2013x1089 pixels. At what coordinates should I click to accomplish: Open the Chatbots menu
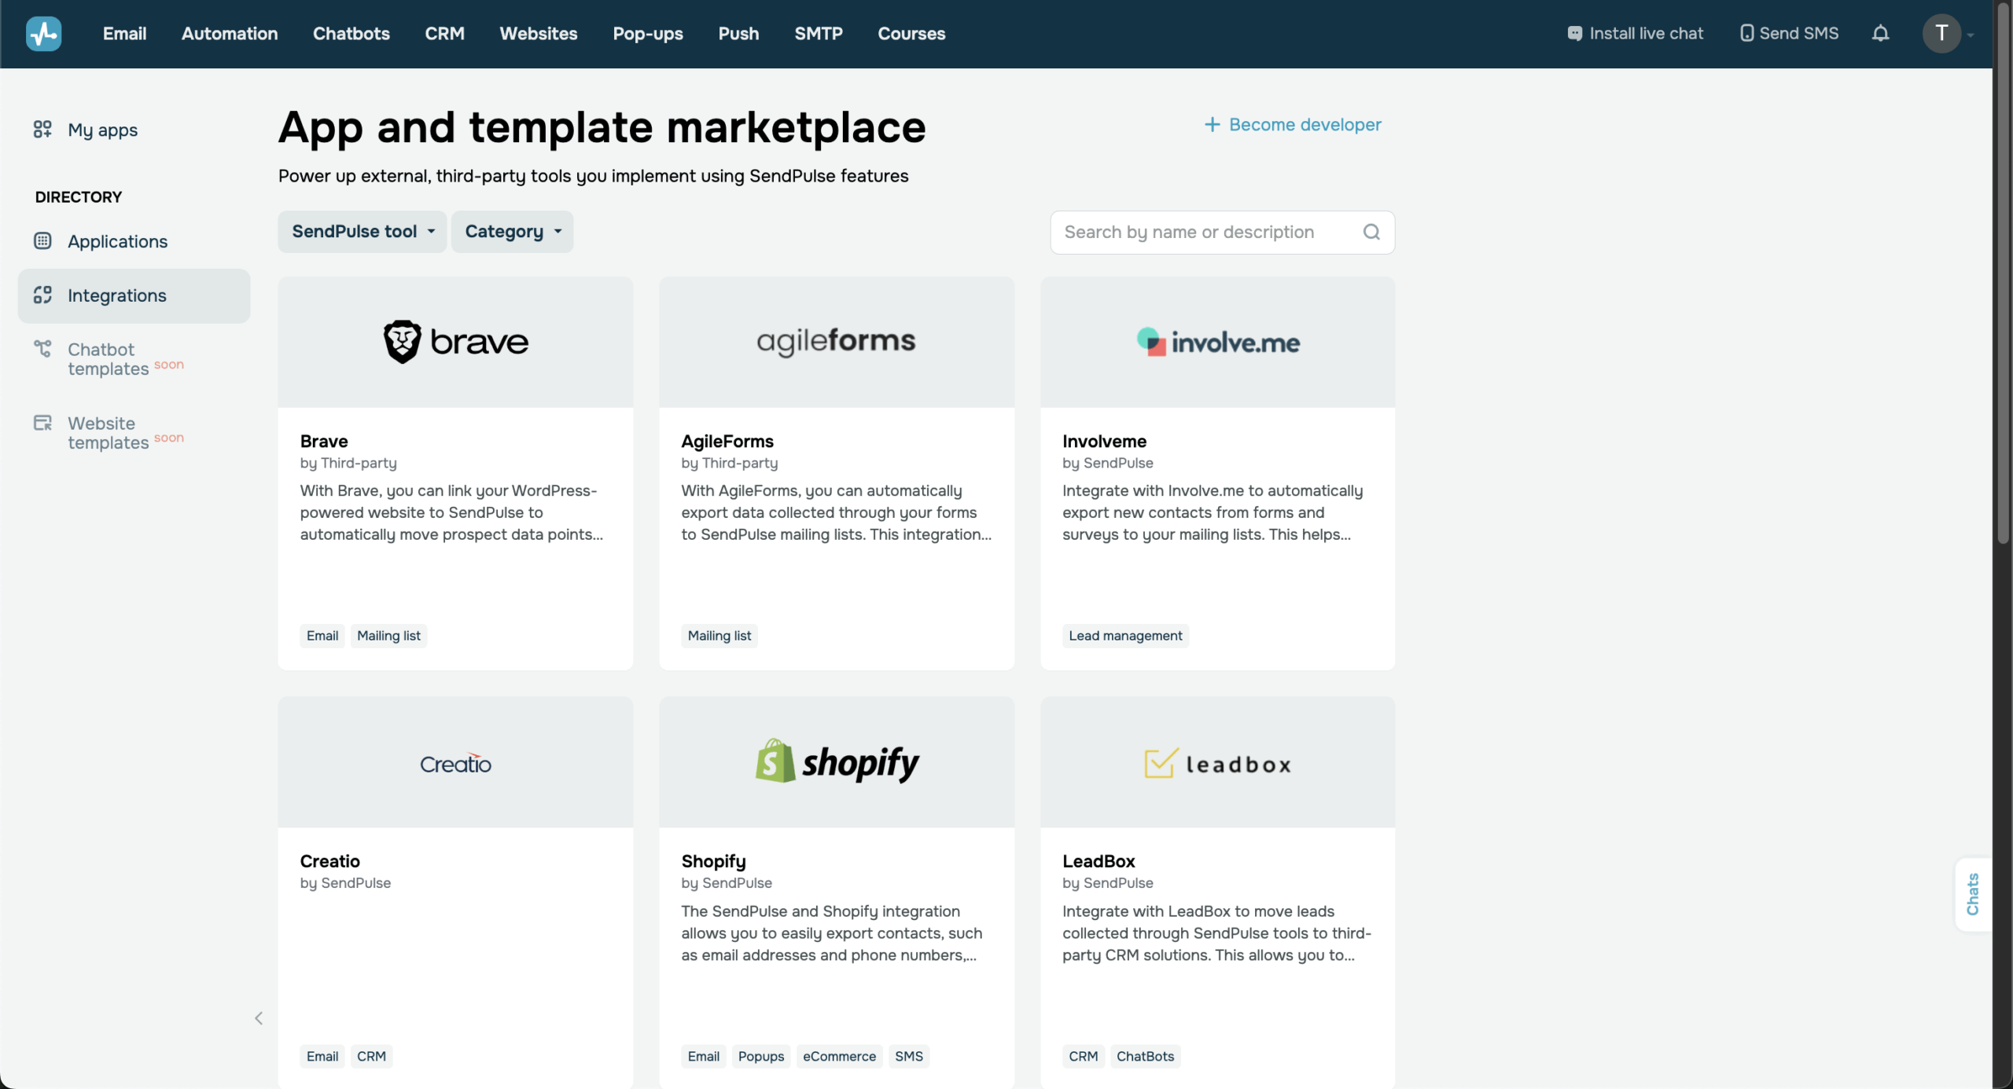coord(351,34)
